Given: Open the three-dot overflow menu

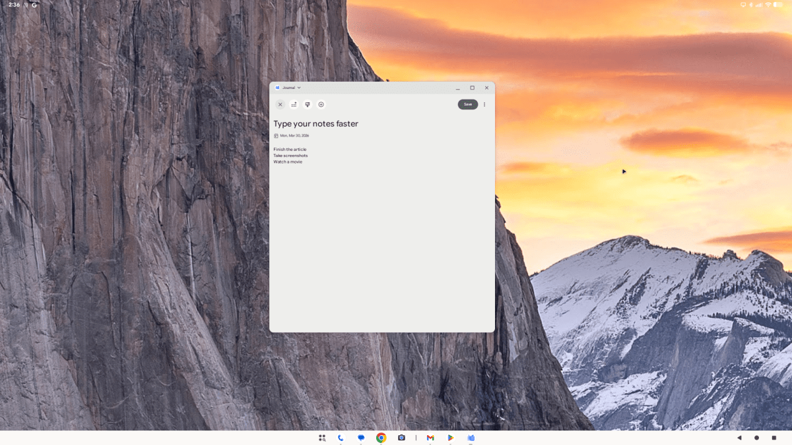Looking at the screenshot, I should (484, 104).
